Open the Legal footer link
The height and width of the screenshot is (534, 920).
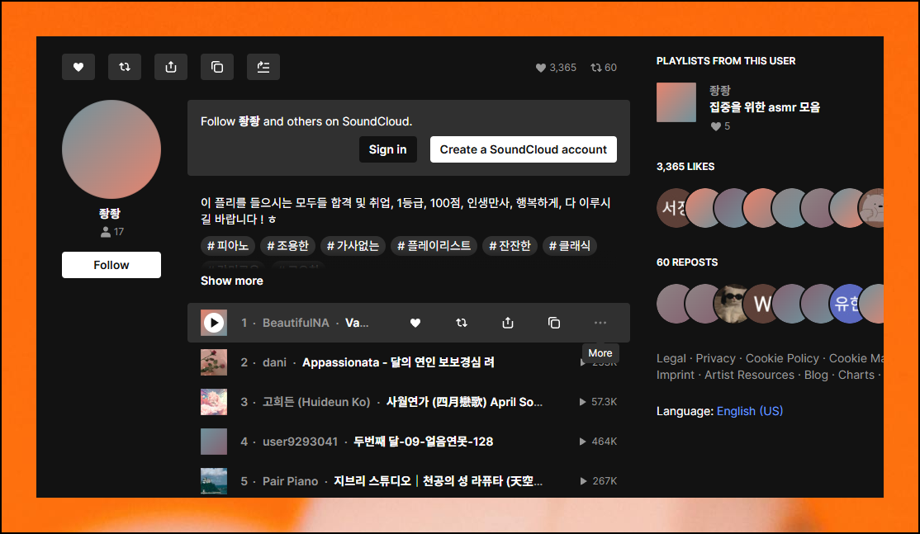671,358
